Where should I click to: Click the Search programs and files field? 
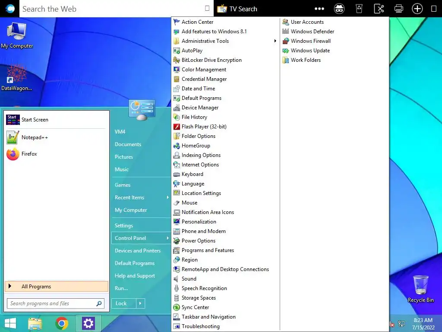pos(56,303)
